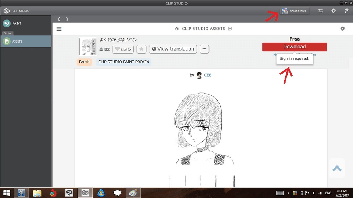Click the volume icon in the tray

313,193
